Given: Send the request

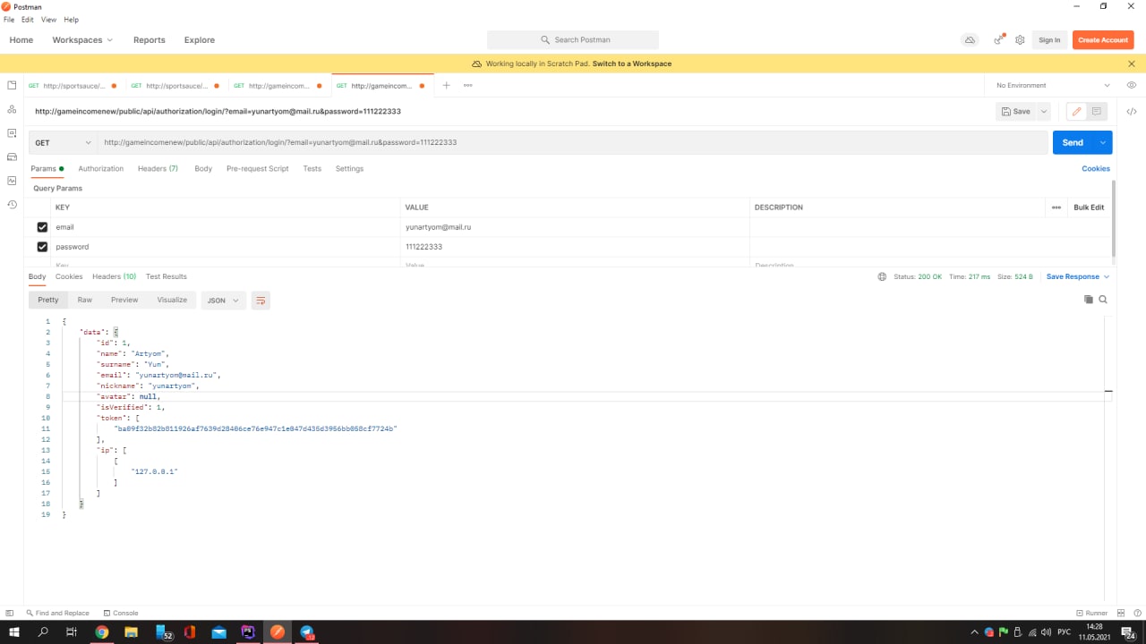Looking at the screenshot, I should tap(1073, 142).
